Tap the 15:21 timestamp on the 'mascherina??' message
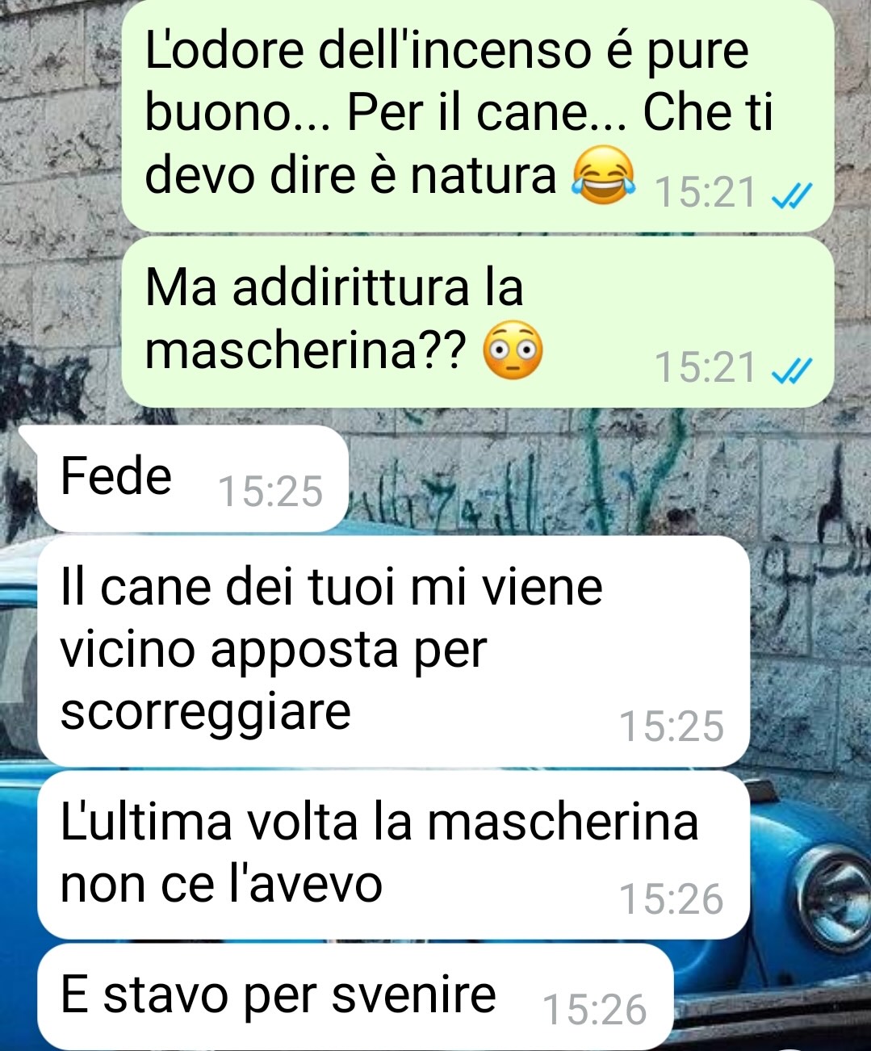871x1051 pixels. pyautogui.click(x=706, y=368)
